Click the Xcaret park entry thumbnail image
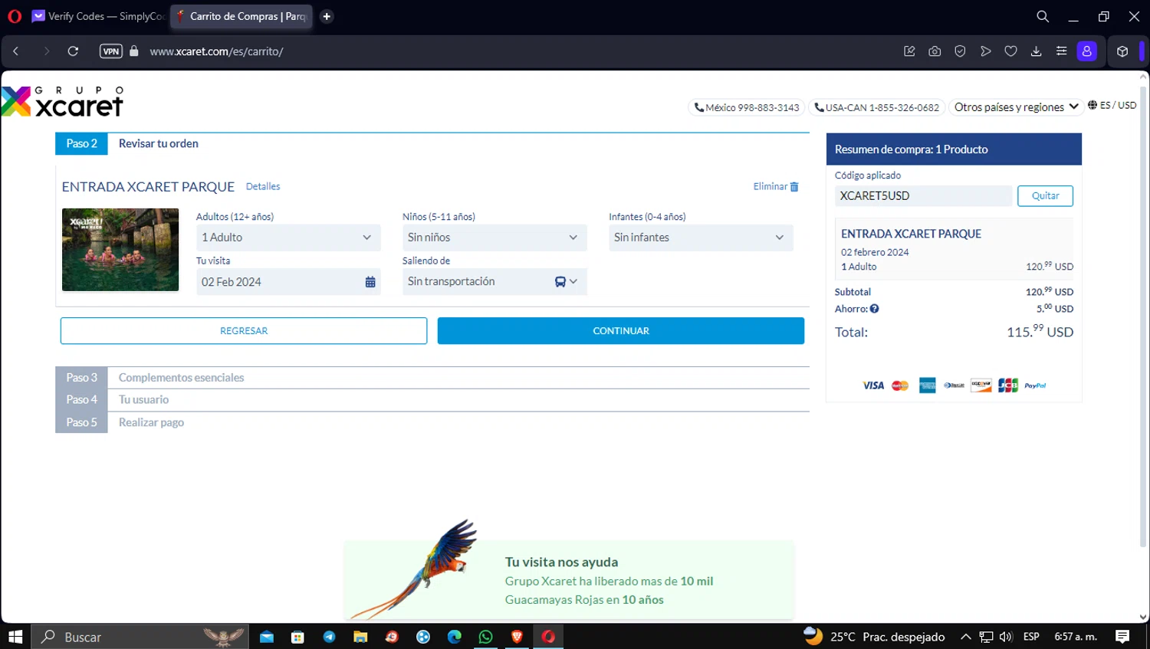This screenshot has width=1150, height=649. [x=120, y=250]
